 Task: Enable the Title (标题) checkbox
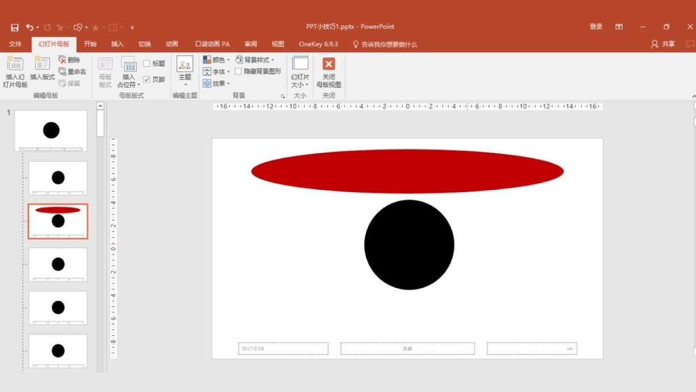(x=147, y=63)
